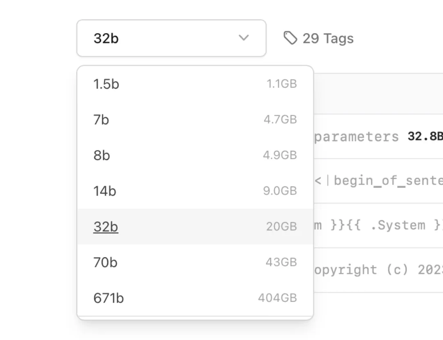Open the copyright license file row

(x=378, y=270)
